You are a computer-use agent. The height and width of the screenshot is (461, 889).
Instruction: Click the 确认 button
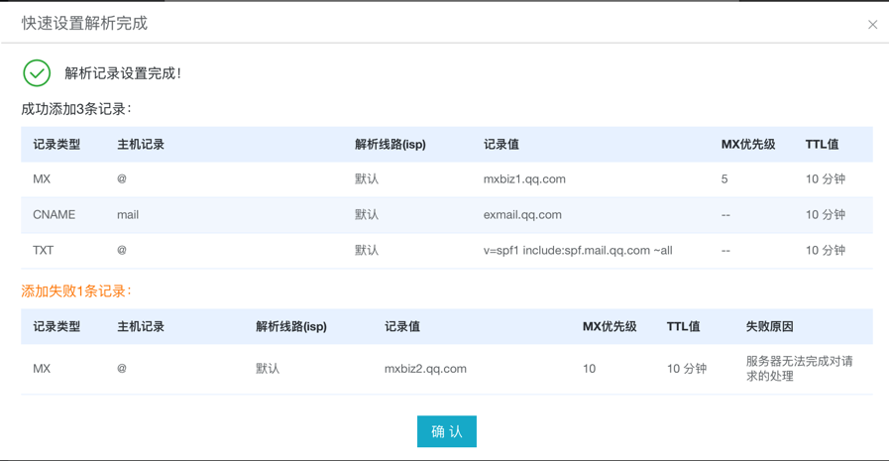[447, 431]
